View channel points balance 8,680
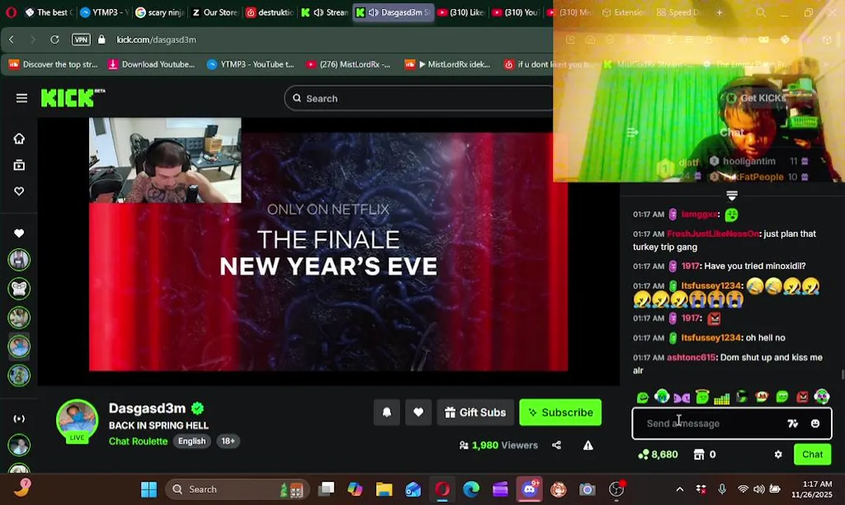This screenshot has width=845, height=505. pos(658,454)
